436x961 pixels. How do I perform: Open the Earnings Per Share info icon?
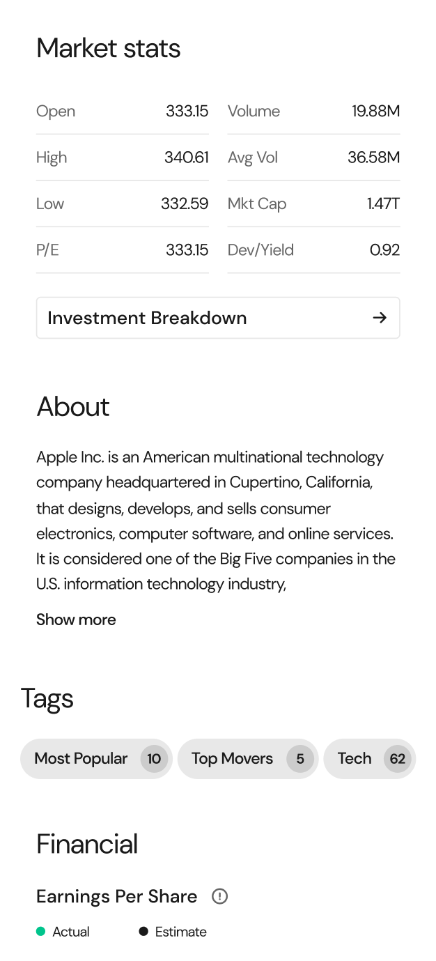tap(219, 896)
